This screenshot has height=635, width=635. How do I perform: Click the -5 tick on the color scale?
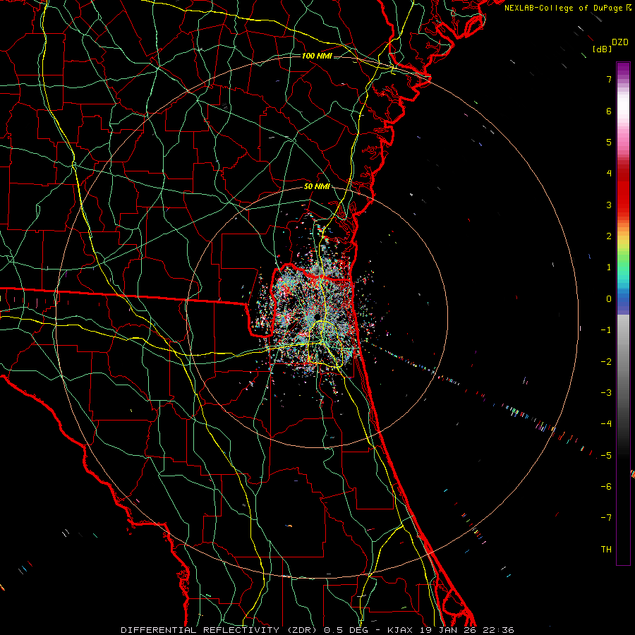pyautogui.click(x=606, y=456)
